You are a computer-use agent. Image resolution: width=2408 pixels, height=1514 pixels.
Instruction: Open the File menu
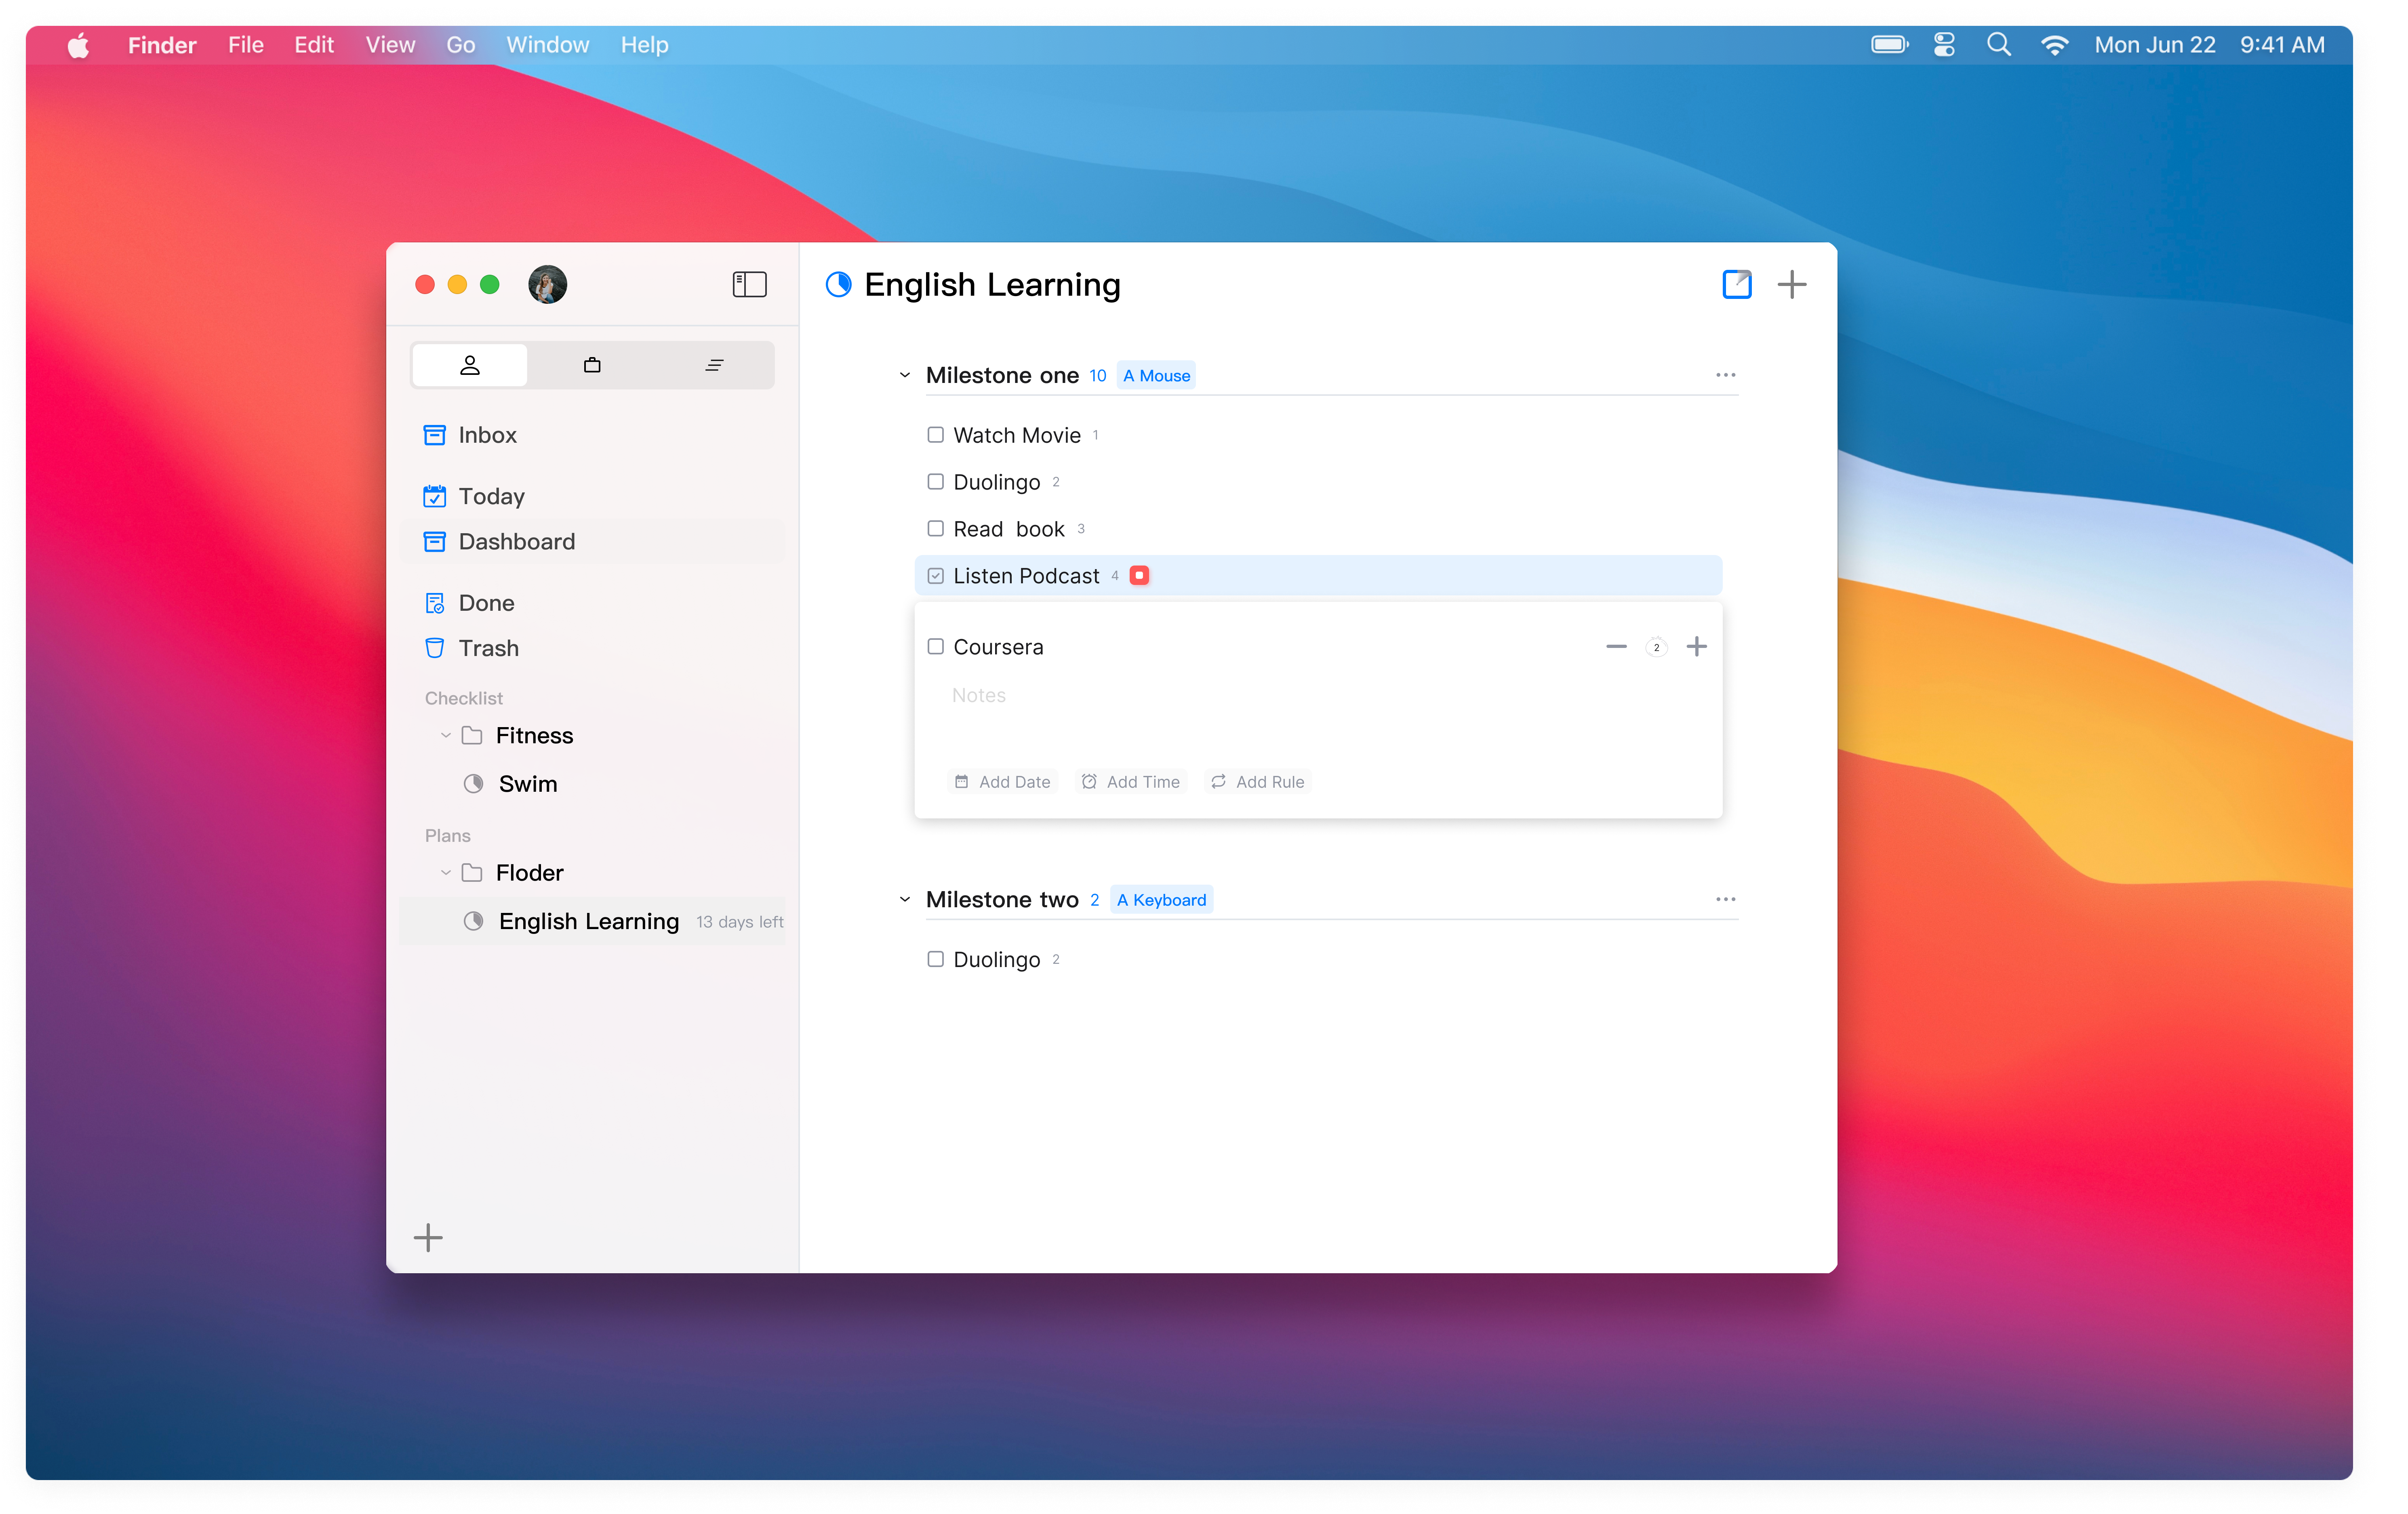[x=246, y=45]
